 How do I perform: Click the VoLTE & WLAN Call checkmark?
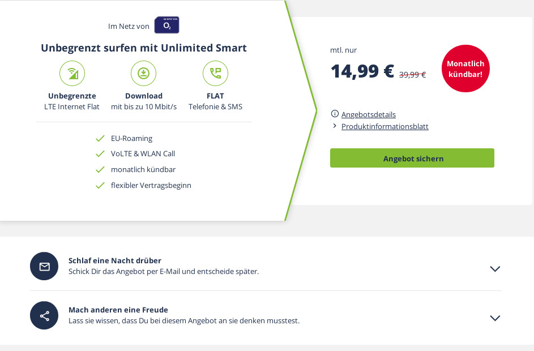(x=100, y=154)
